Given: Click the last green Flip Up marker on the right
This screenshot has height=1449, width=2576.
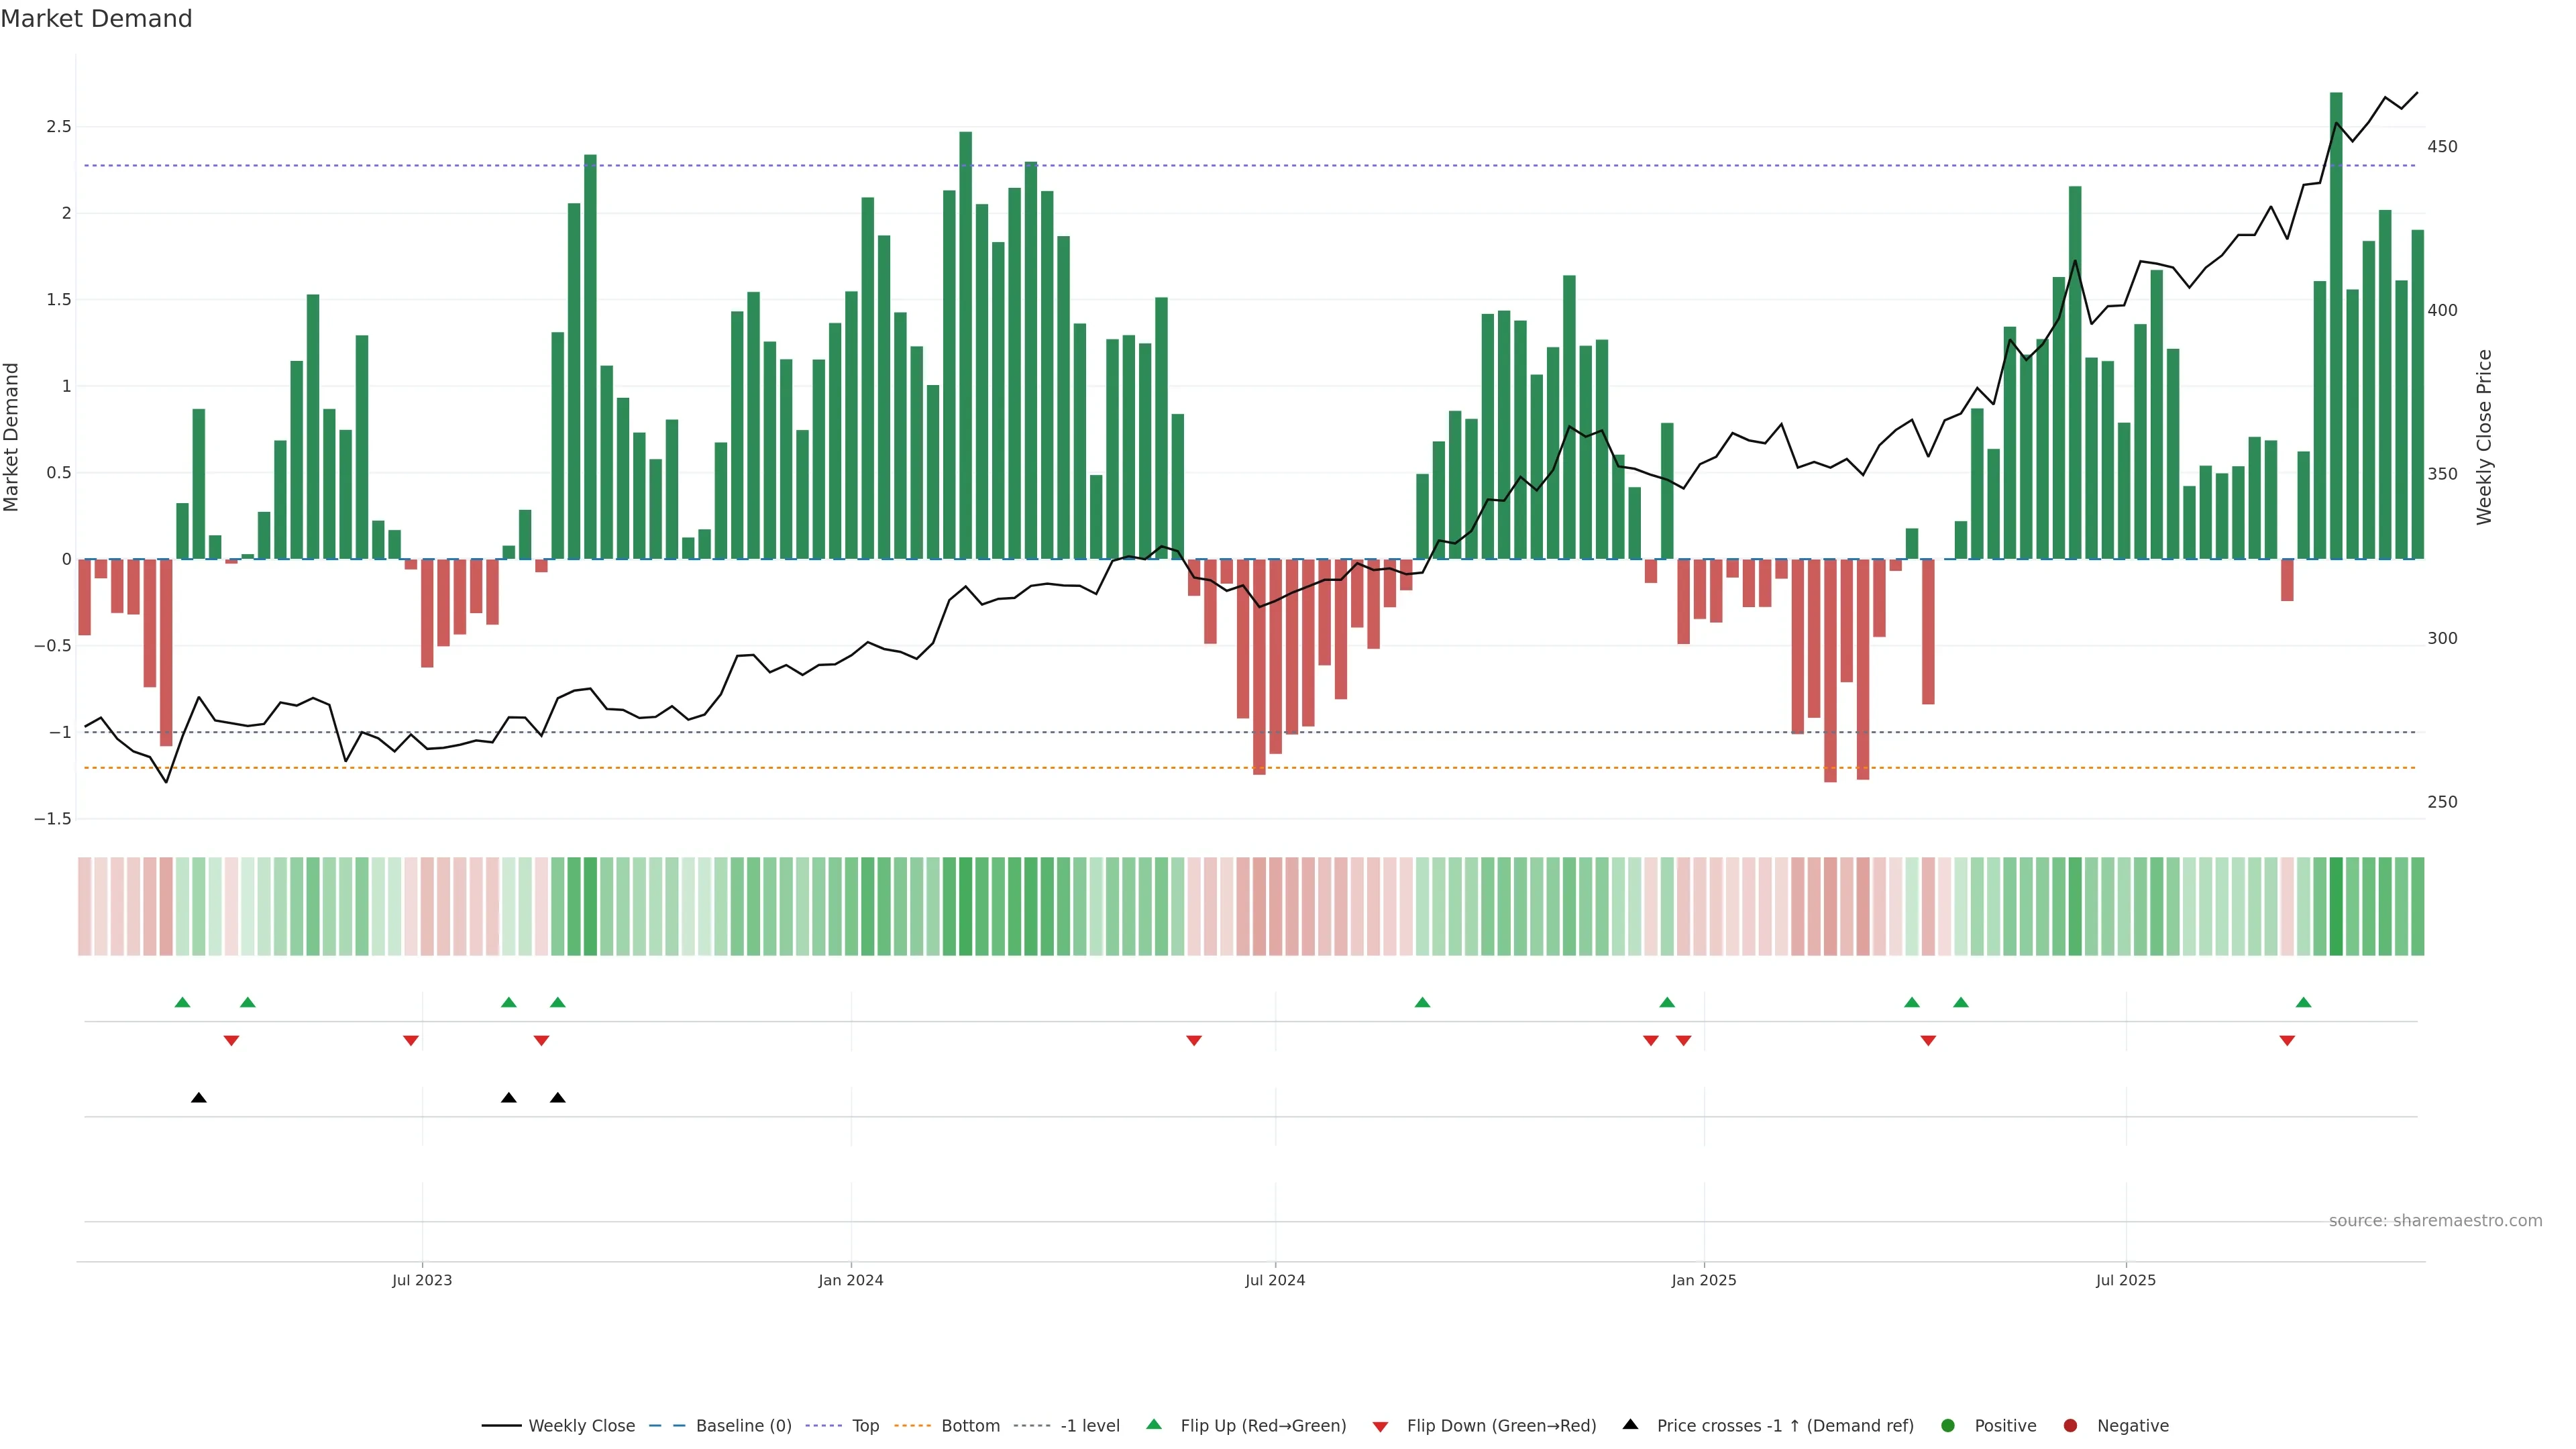Looking at the screenshot, I should tap(2304, 1002).
